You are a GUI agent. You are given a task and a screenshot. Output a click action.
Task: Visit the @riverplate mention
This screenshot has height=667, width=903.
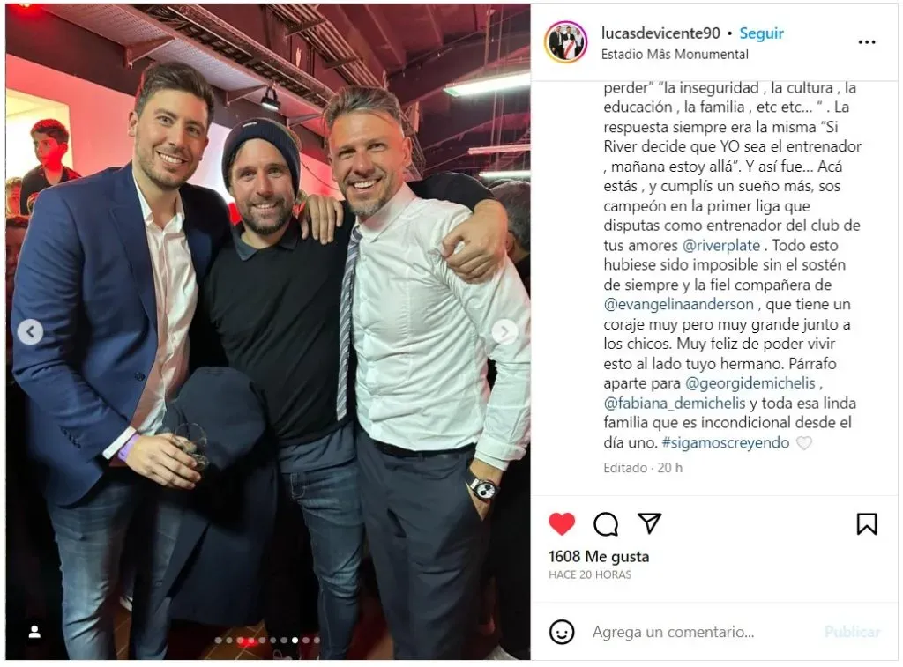[x=721, y=246]
